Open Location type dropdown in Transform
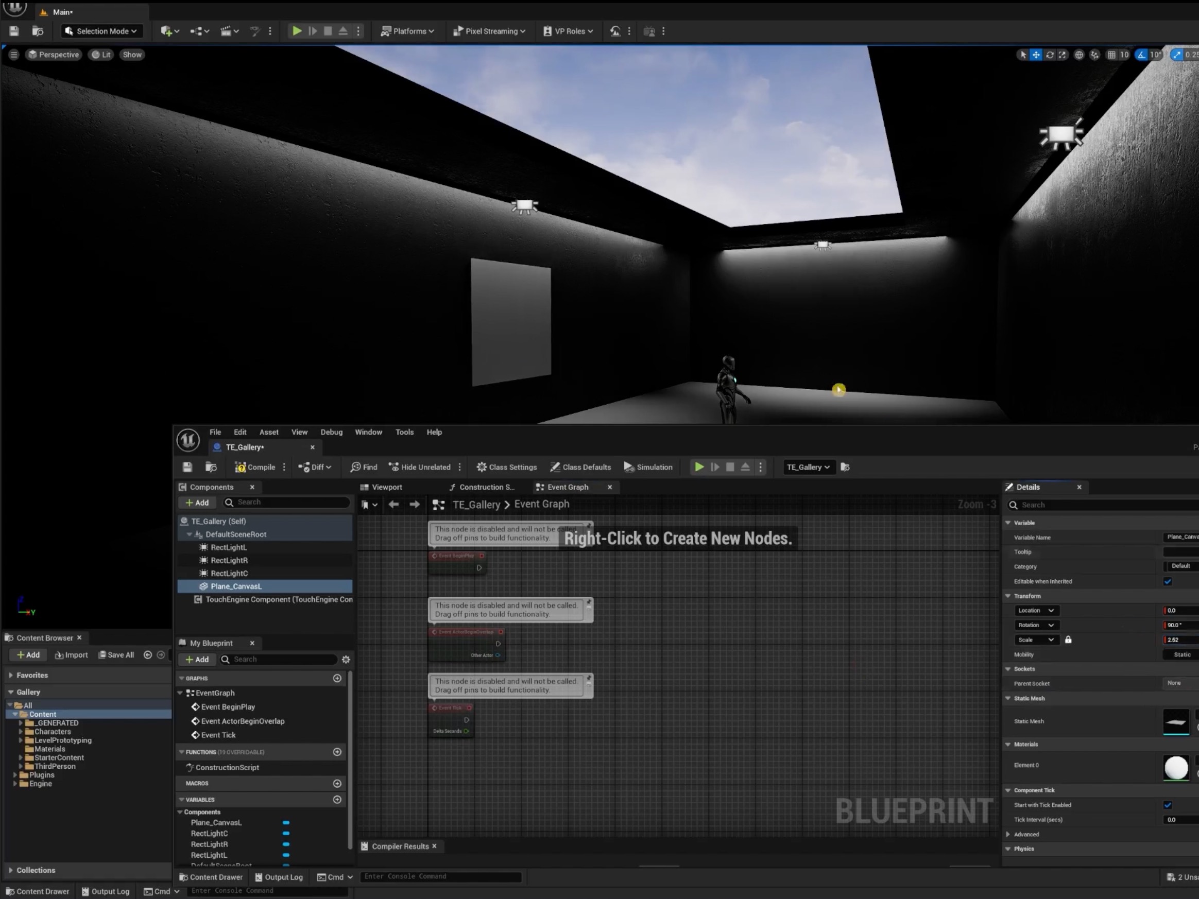The width and height of the screenshot is (1199, 899). click(1036, 611)
